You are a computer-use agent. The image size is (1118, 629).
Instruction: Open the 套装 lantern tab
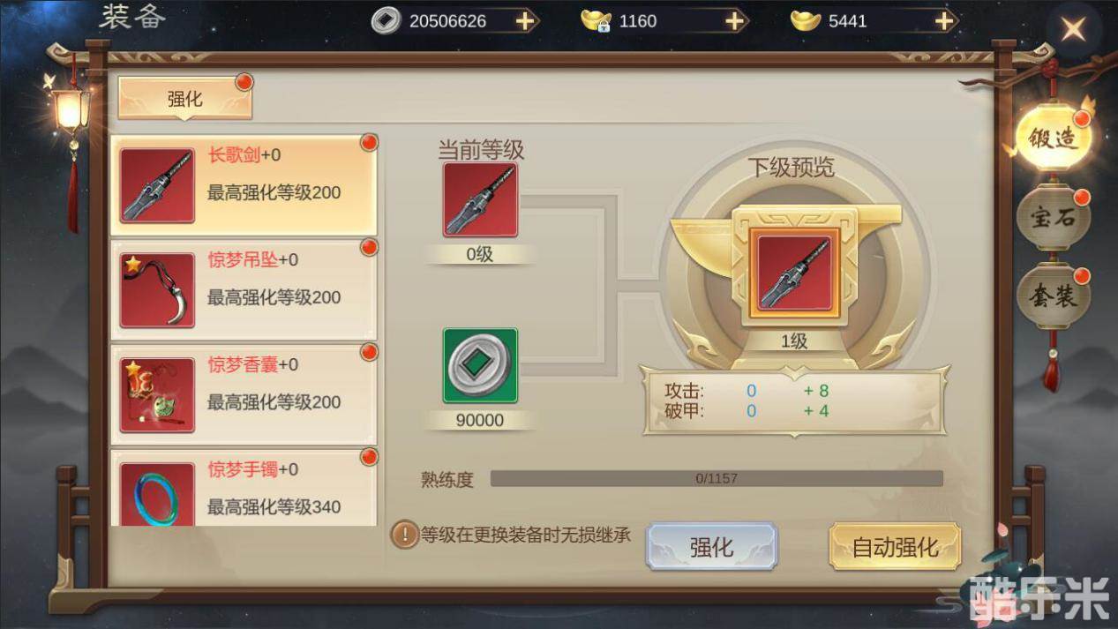1053,296
